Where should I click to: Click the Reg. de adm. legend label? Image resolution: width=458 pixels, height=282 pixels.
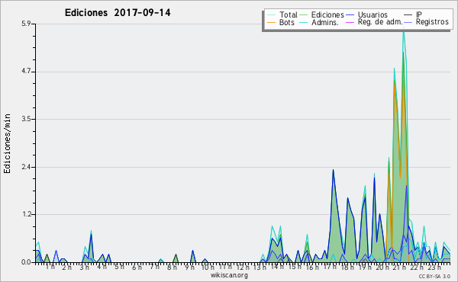coord(380,22)
